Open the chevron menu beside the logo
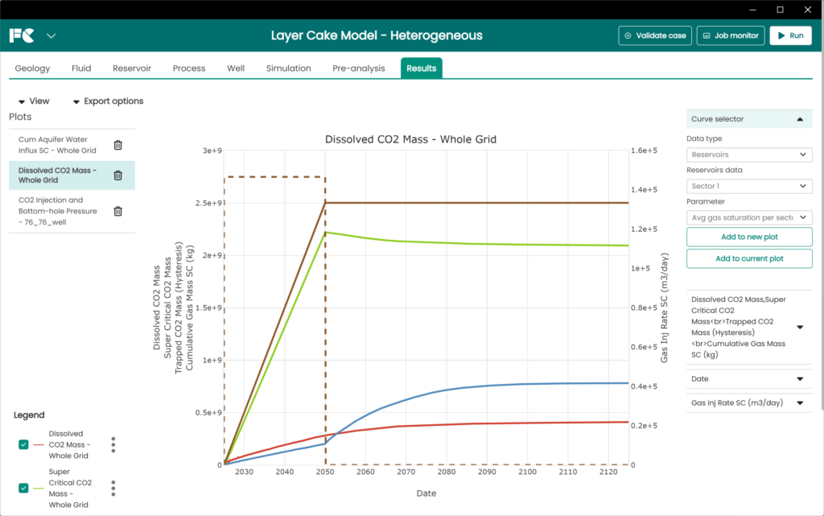Image resolution: width=824 pixels, height=516 pixels. [x=51, y=36]
